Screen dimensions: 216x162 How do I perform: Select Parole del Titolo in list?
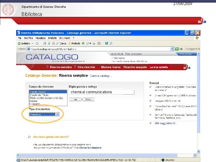click(x=39, y=95)
